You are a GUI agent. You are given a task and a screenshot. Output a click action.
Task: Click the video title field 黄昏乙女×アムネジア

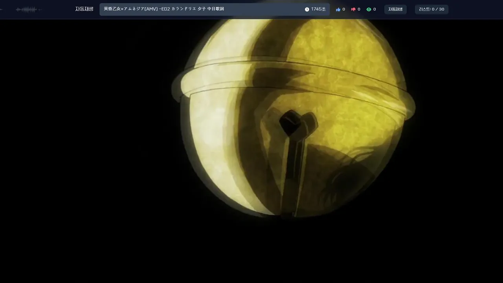(215, 9)
